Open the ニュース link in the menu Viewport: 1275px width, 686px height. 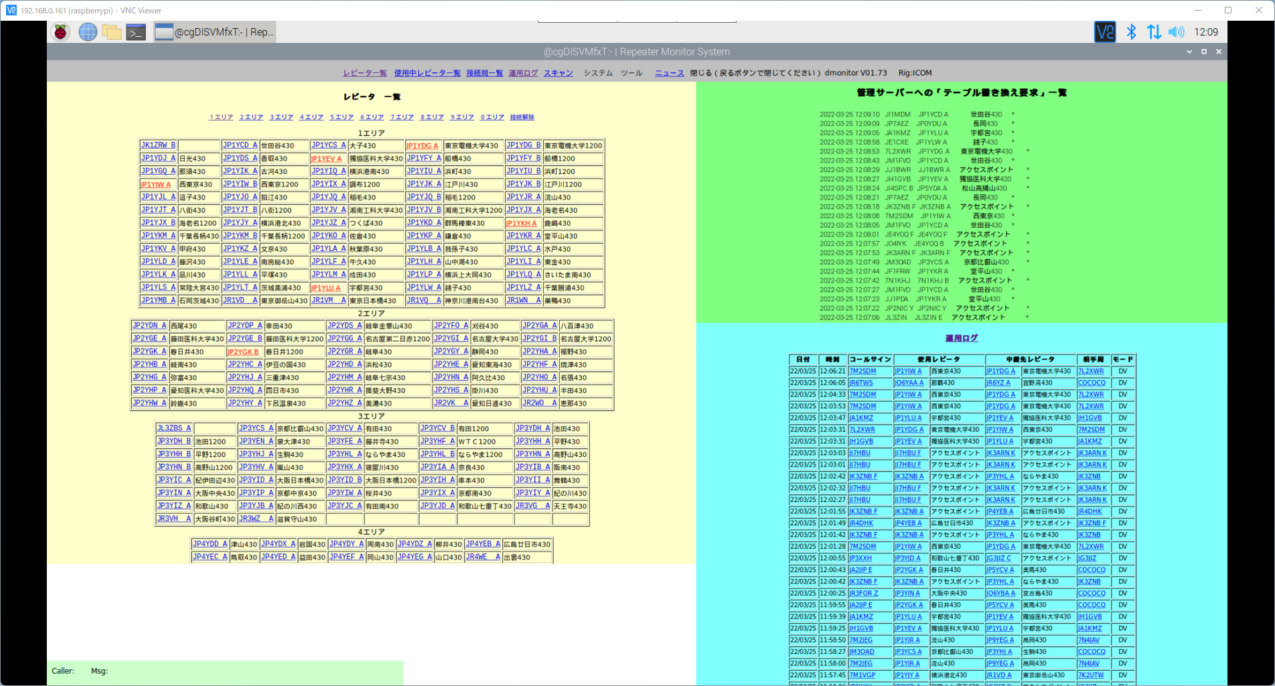(670, 73)
